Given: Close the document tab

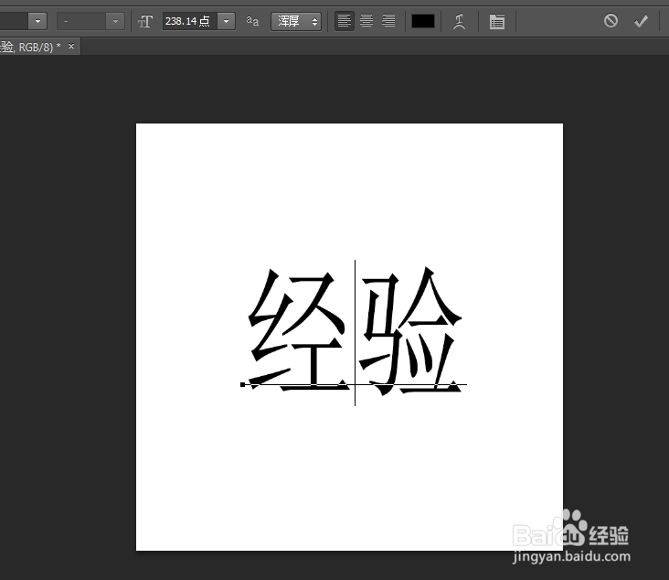Looking at the screenshot, I should click(x=70, y=46).
